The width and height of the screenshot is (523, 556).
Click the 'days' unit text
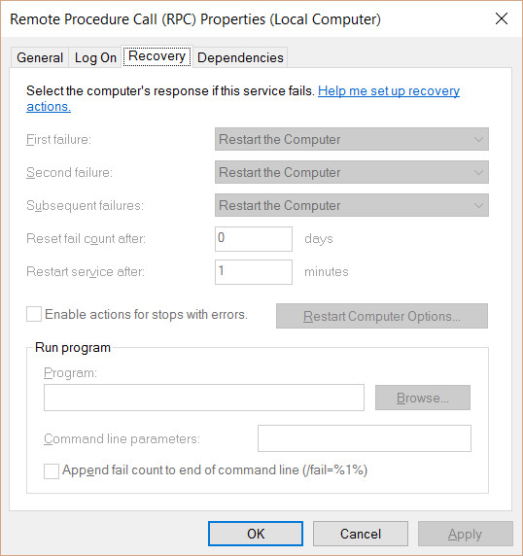coord(319,239)
